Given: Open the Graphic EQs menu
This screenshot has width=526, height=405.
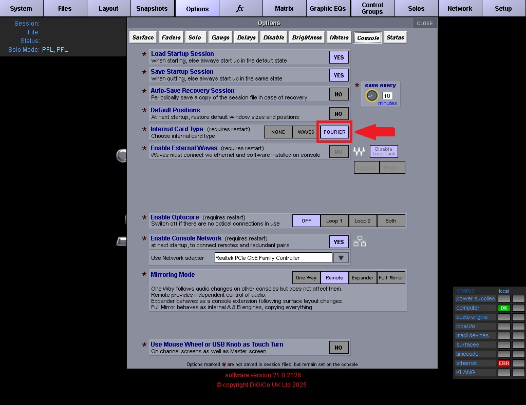Looking at the screenshot, I should [x=328, y=8].
